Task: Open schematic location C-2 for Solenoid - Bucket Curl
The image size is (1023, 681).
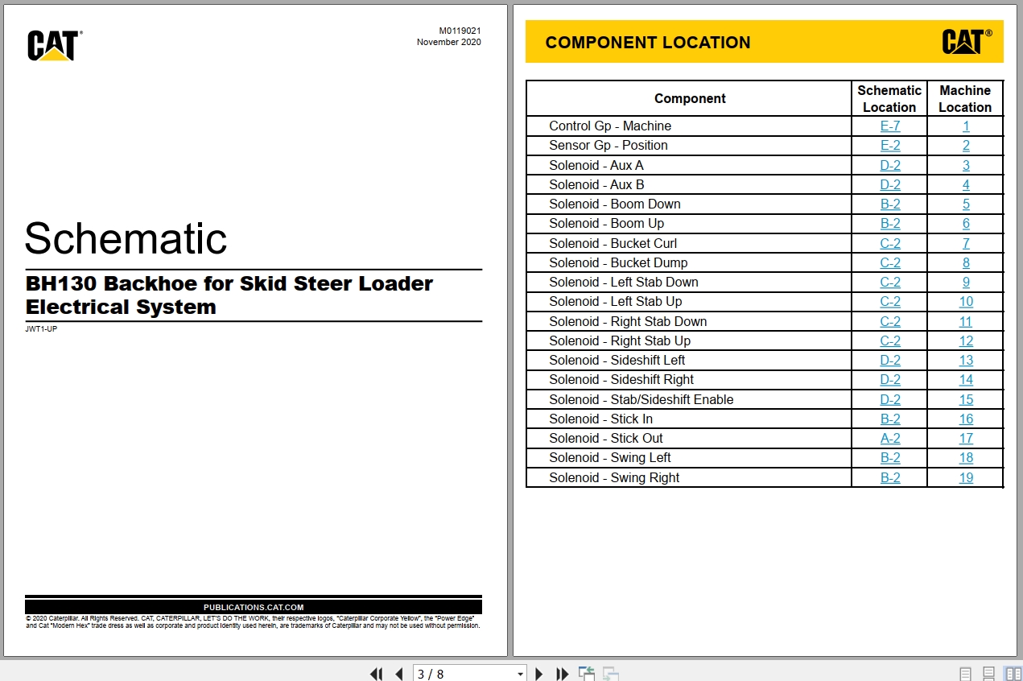Action: coord(890,243)
